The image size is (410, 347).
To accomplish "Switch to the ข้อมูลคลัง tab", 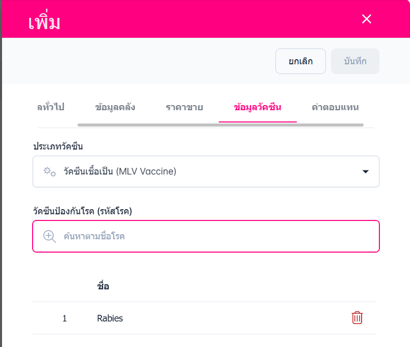I will pyautogui.click(x=115, y=107).
